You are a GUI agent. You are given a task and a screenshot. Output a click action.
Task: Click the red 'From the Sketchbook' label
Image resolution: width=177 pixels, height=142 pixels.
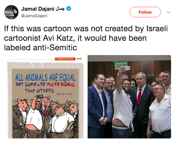tap(65, 59)
